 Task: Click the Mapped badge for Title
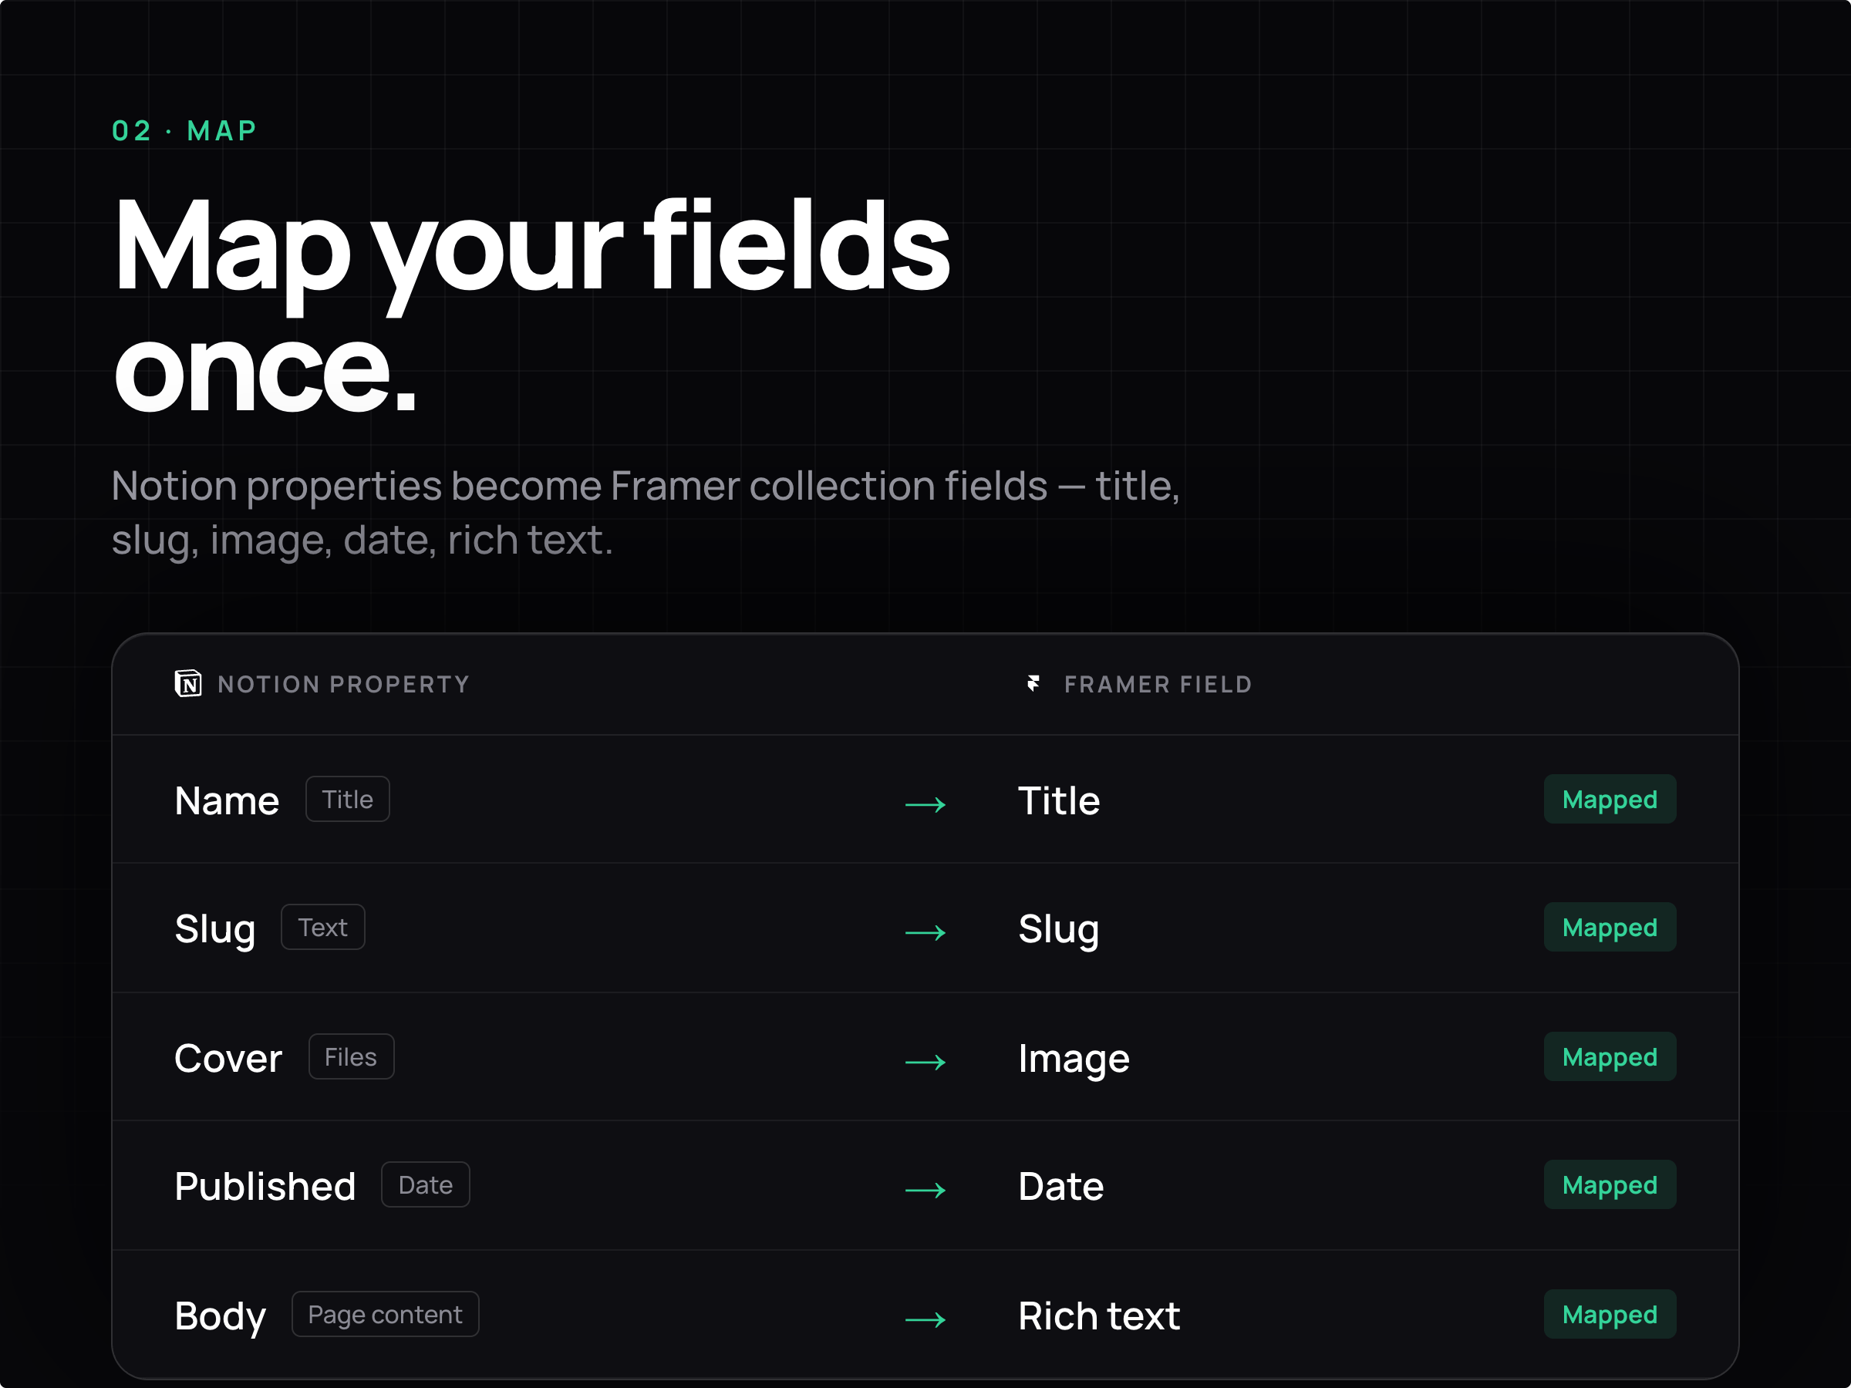pos(1609,799)
